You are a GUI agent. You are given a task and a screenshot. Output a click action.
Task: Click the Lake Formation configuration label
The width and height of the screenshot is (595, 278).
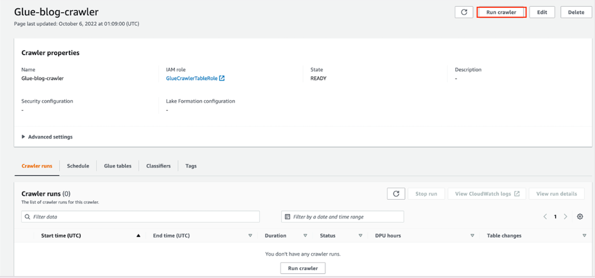coord(201,101)
